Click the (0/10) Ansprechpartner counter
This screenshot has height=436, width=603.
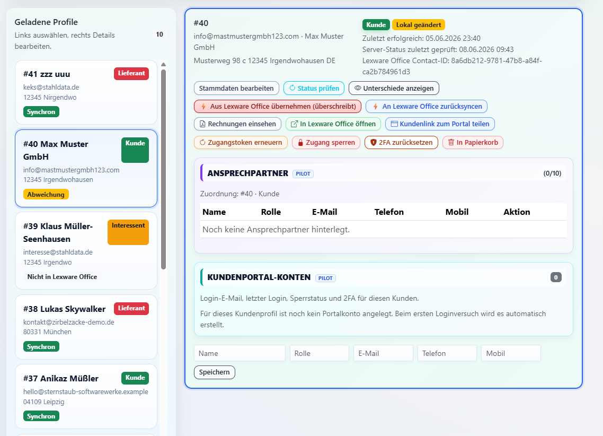pyautogui.click(x=552, y=173)
